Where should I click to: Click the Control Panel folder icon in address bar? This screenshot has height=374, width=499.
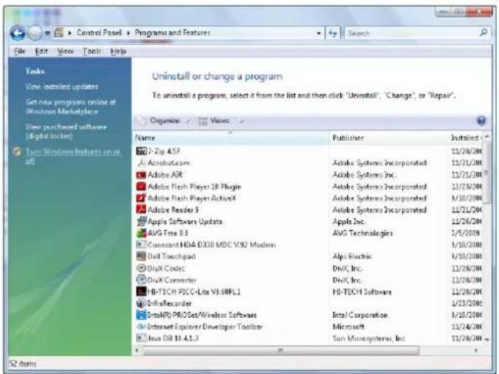click(x=59, y=32)
